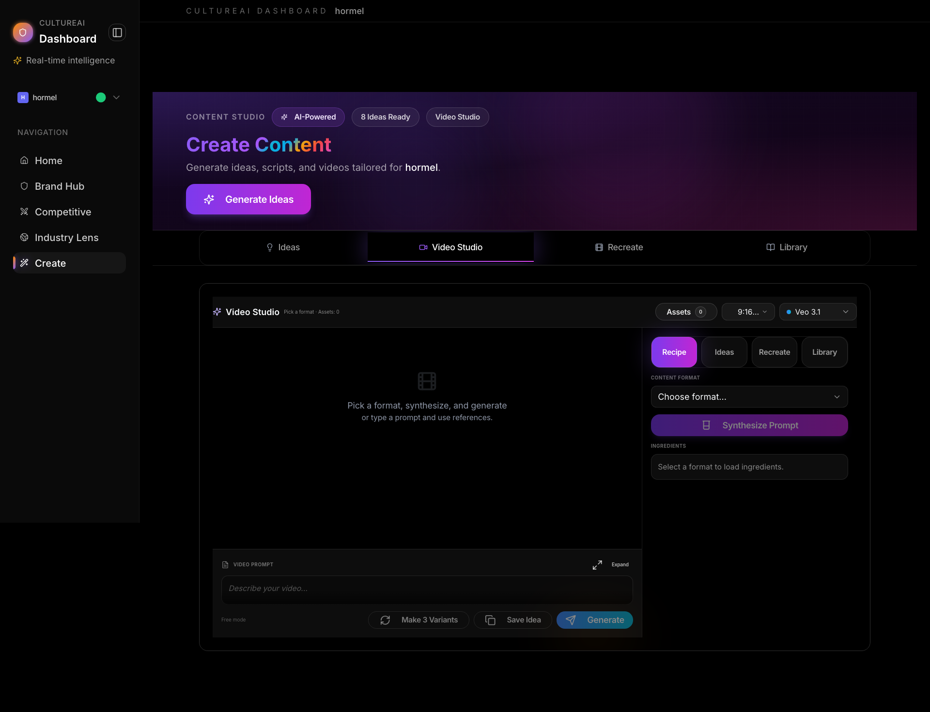Expand the 9:16 aspect ratio dropdown
The height and width of the screenshot is (712, 930).
748,312
